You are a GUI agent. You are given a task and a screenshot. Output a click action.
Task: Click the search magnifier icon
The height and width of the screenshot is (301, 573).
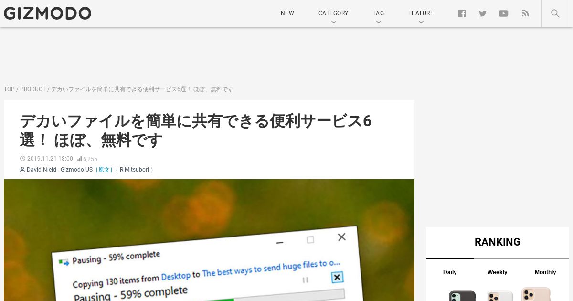click(x=555, y=13)
